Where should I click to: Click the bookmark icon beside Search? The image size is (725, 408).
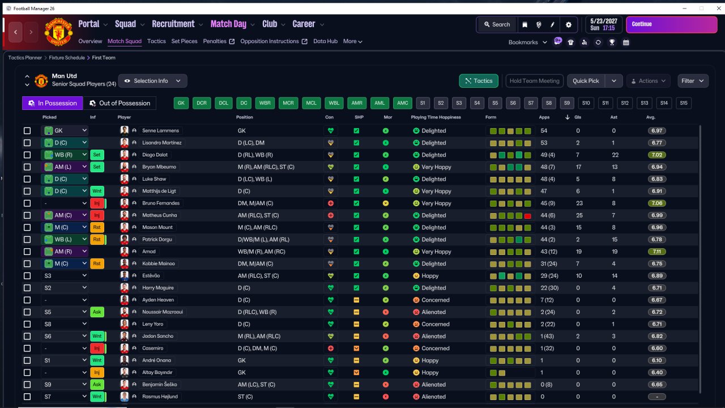(x=524, y=24)
